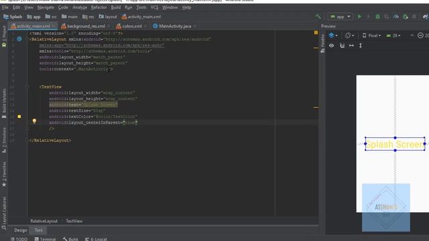429x241 pixels.
Task: Open the Help menu
Action: 186,7
